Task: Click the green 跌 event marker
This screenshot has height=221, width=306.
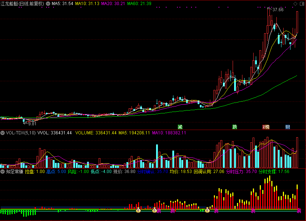Action: 234,127
